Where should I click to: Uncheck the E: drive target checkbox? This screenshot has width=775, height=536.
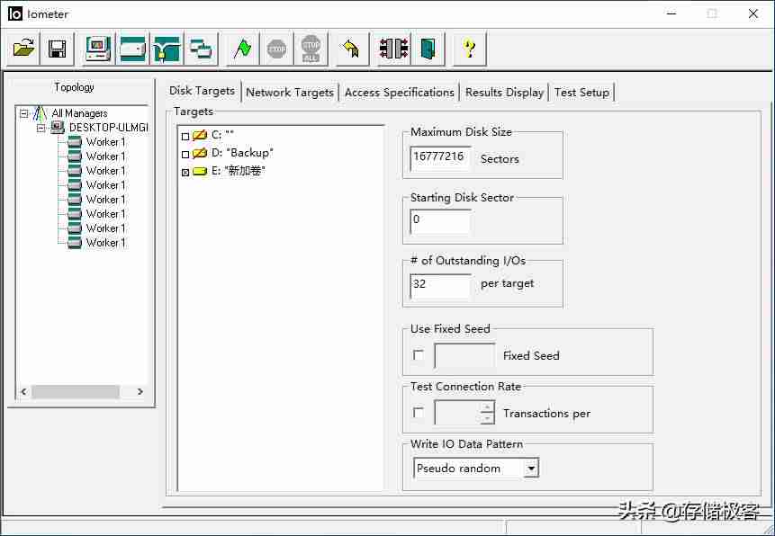[x=185, y=173]
